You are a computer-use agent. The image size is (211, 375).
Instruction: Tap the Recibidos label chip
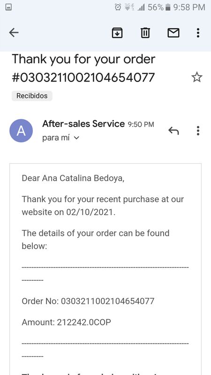[32, 96]
